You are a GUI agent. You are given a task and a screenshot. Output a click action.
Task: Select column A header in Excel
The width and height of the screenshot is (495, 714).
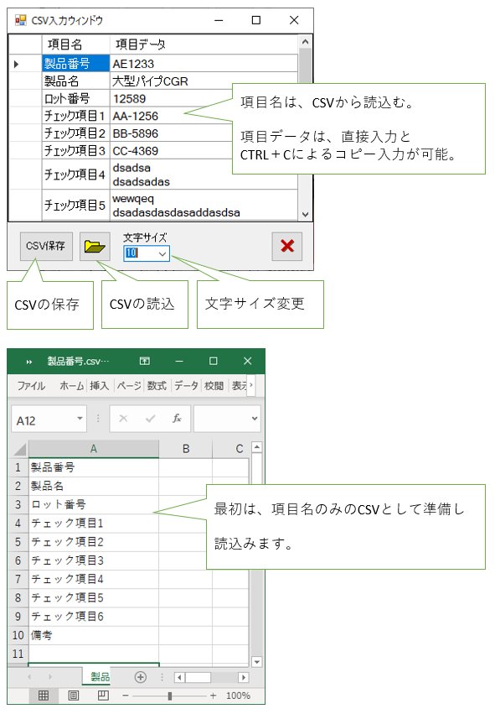point(94,449)
